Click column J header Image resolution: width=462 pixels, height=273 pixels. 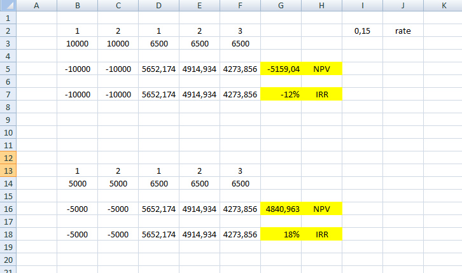(403, 5)
